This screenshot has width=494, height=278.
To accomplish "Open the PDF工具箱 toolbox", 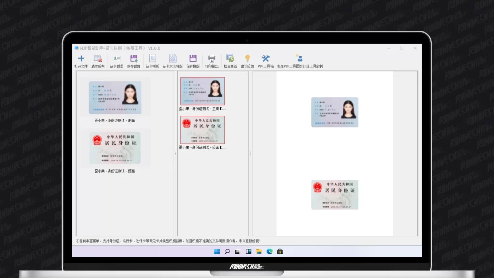I will point(265,59).
